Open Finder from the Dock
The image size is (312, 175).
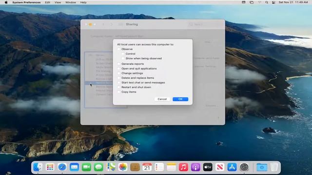(38, 167)
